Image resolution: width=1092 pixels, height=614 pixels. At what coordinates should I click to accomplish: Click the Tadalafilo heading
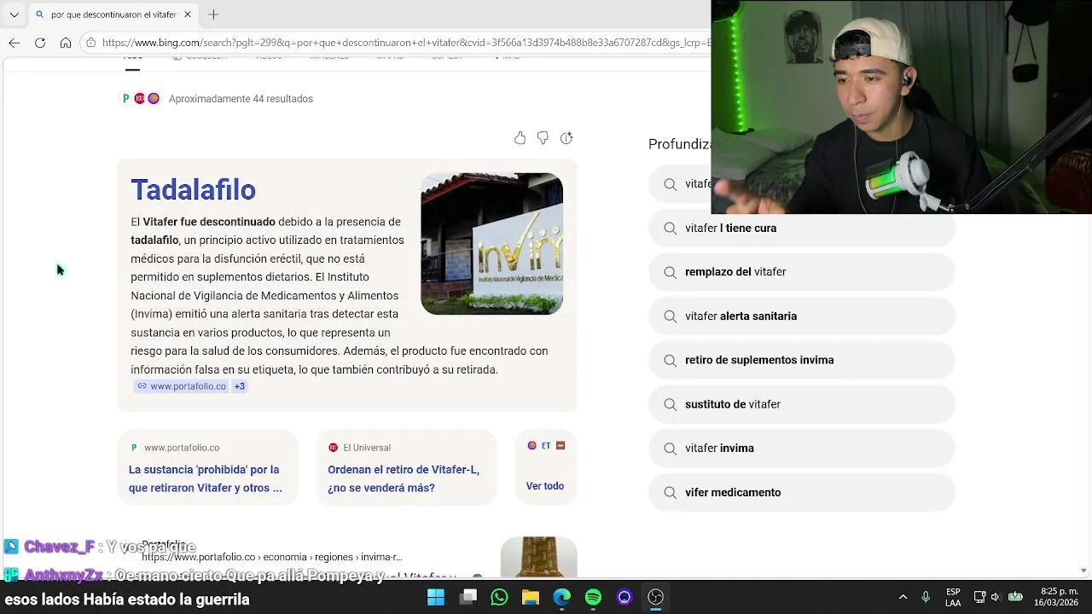click(193, 189)
